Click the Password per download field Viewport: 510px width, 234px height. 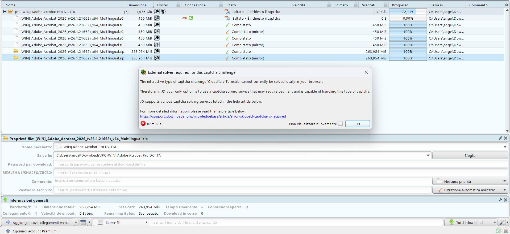click(281, 164)
